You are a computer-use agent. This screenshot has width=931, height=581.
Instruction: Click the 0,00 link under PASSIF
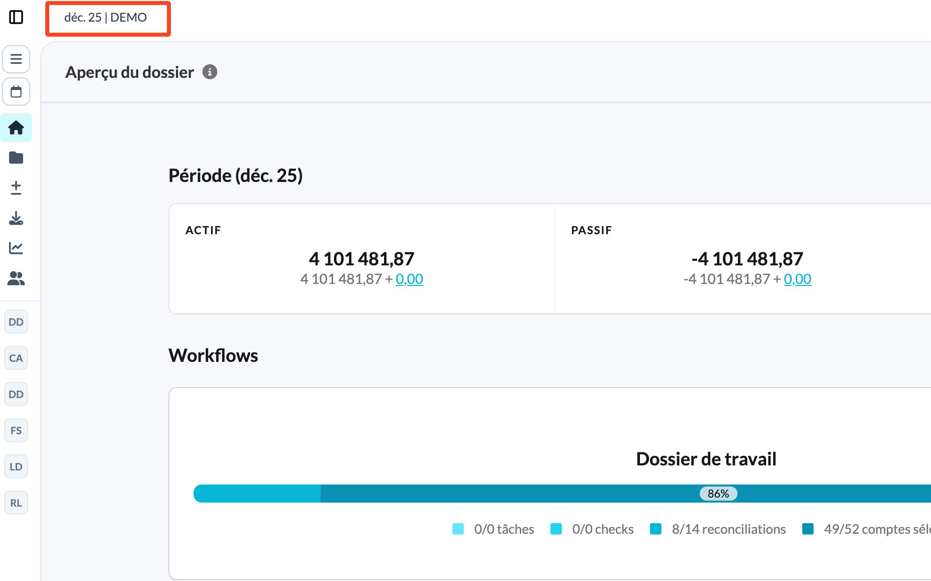click(797, 279)
